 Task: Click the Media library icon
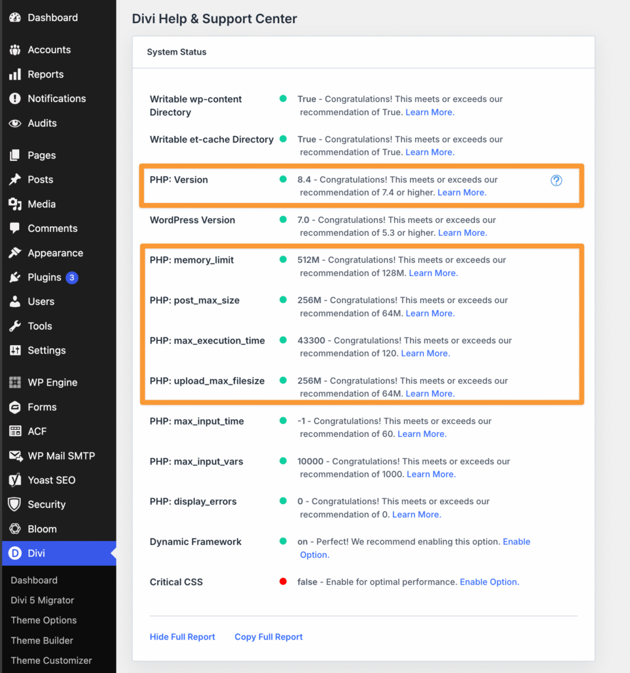(15, 204)
